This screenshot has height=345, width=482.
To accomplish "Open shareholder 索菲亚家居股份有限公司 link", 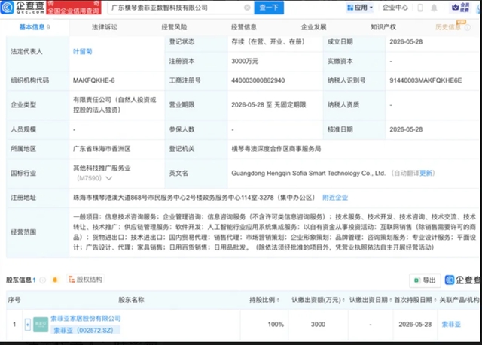I will (86, 319).
